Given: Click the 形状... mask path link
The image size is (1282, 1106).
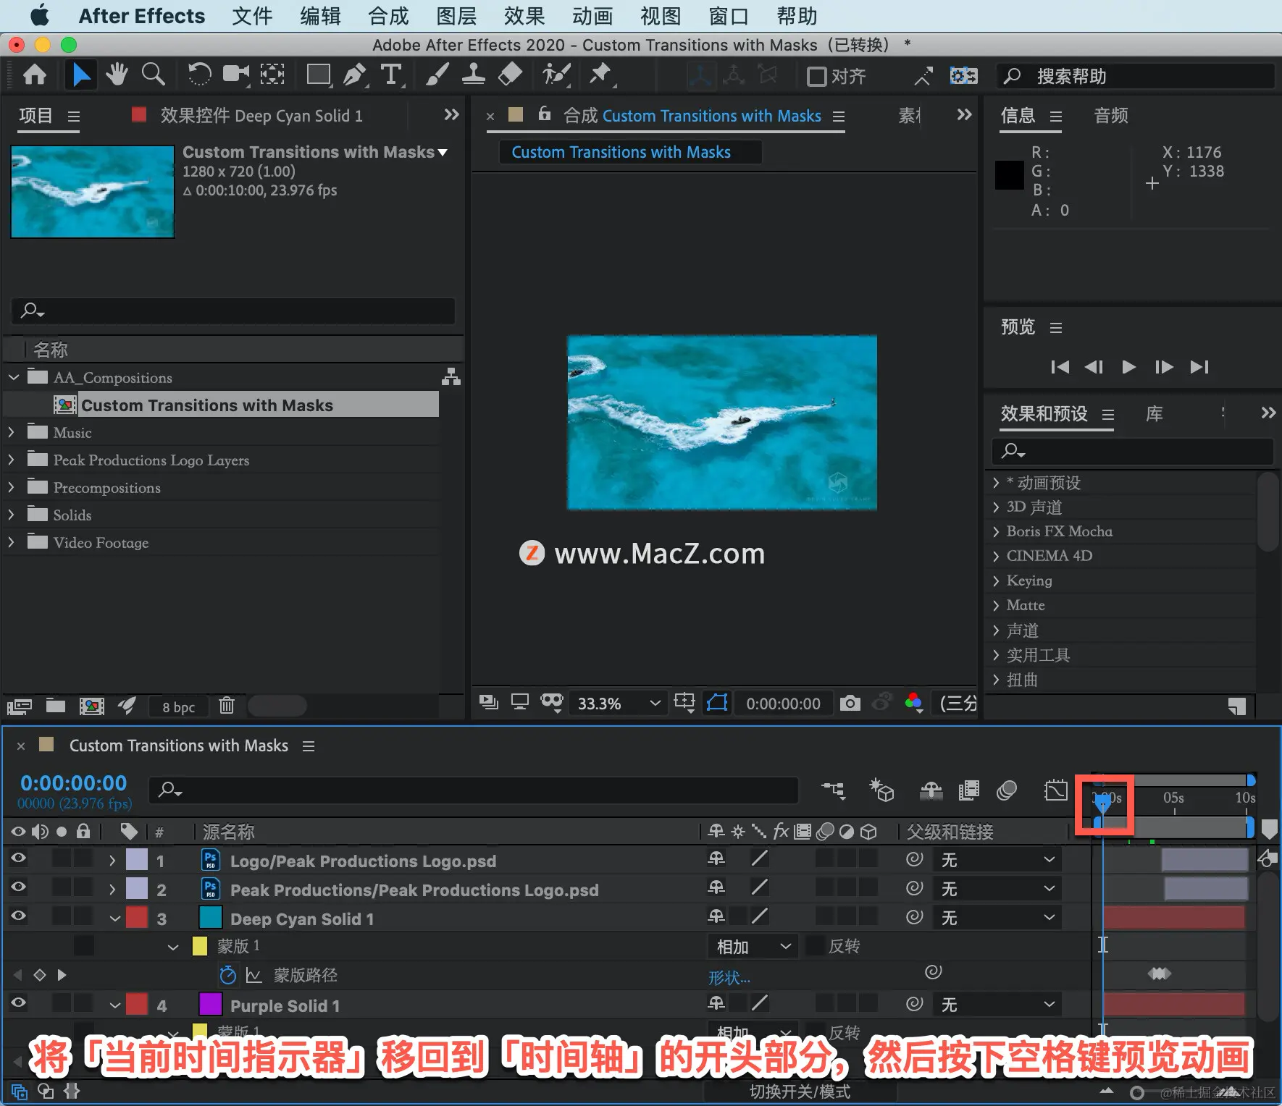Looking at the screenshot, I should point(729,978).
